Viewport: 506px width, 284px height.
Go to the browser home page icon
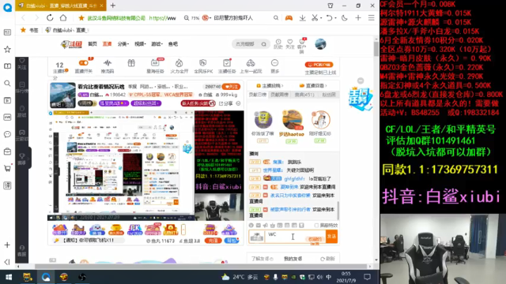click(63, 17)
